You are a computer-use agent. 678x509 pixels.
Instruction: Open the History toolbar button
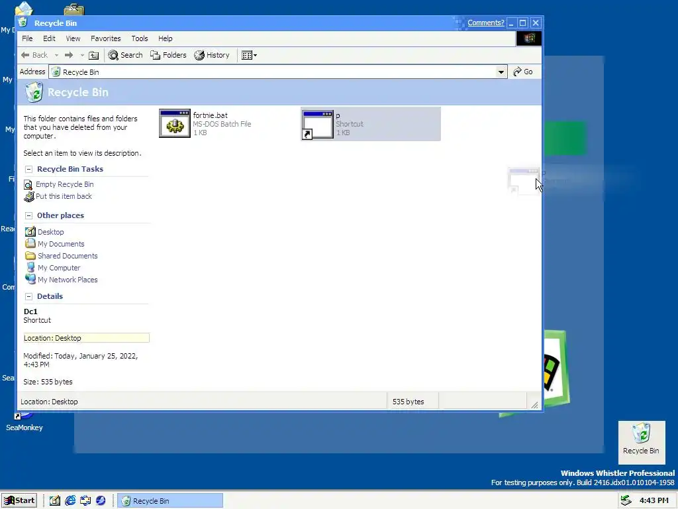[x=212, y=55]
